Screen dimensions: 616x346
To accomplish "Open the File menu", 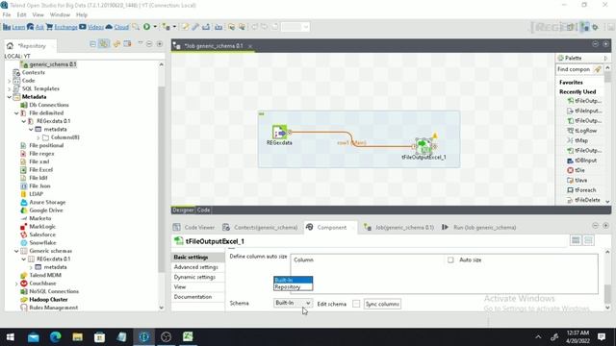I will click(x=7, y=14).
